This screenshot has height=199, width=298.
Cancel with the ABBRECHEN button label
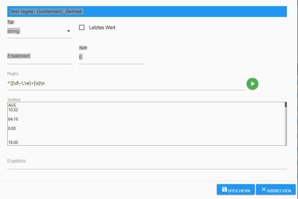(279, 191)
